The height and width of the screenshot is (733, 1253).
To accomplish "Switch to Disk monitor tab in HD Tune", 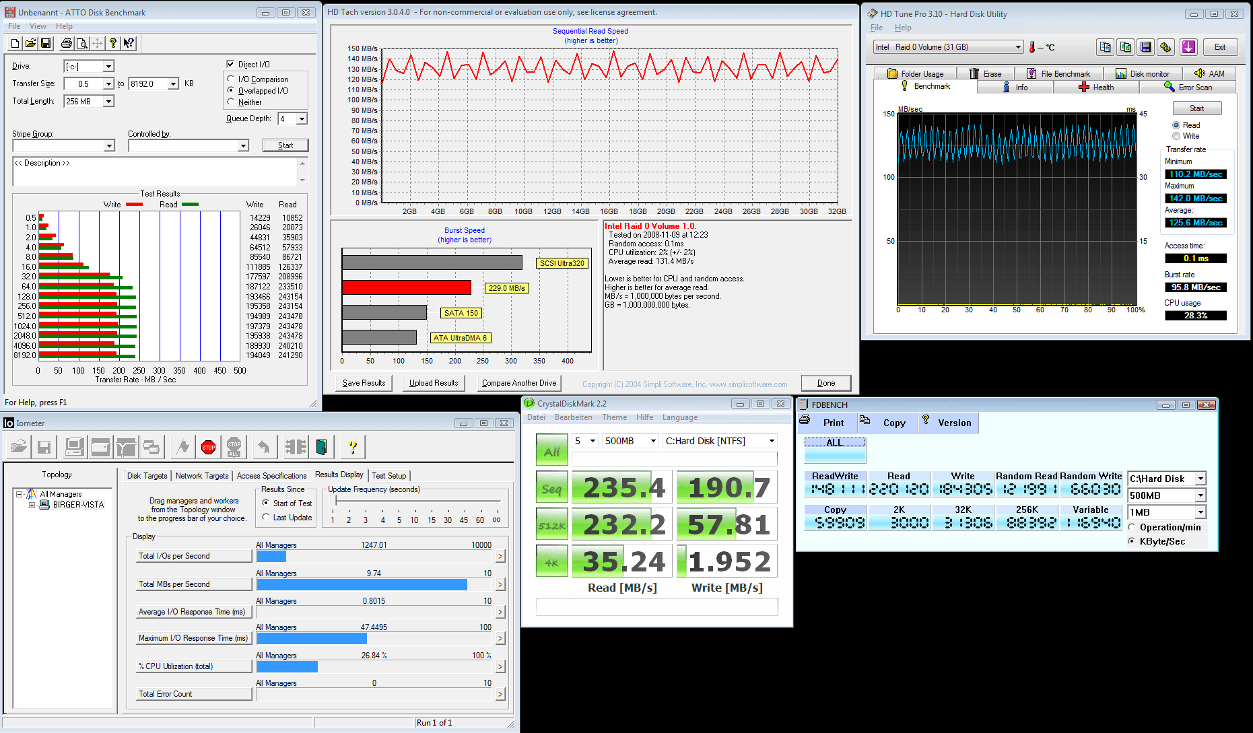I will pyautogui.click(x=1142, y=74).
